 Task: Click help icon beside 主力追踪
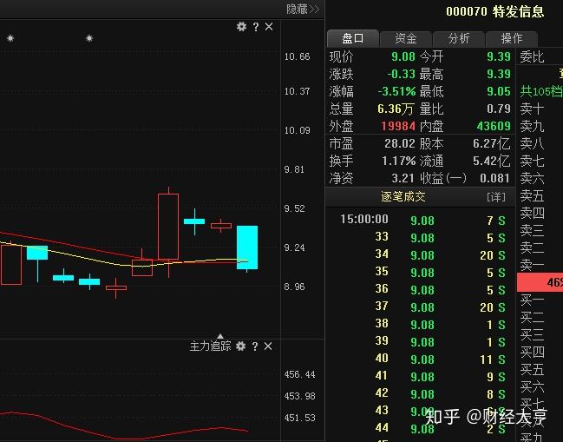(x=254, y=346)
